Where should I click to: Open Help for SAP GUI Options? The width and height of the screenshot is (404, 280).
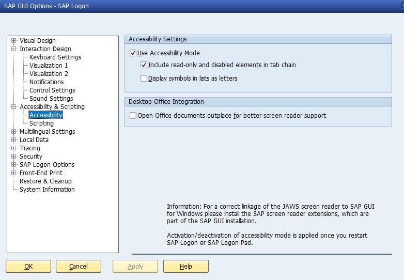(x=186, y=267)
